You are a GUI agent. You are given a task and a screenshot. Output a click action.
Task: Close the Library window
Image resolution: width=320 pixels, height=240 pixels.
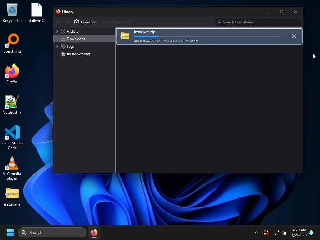tap(296, 12)
